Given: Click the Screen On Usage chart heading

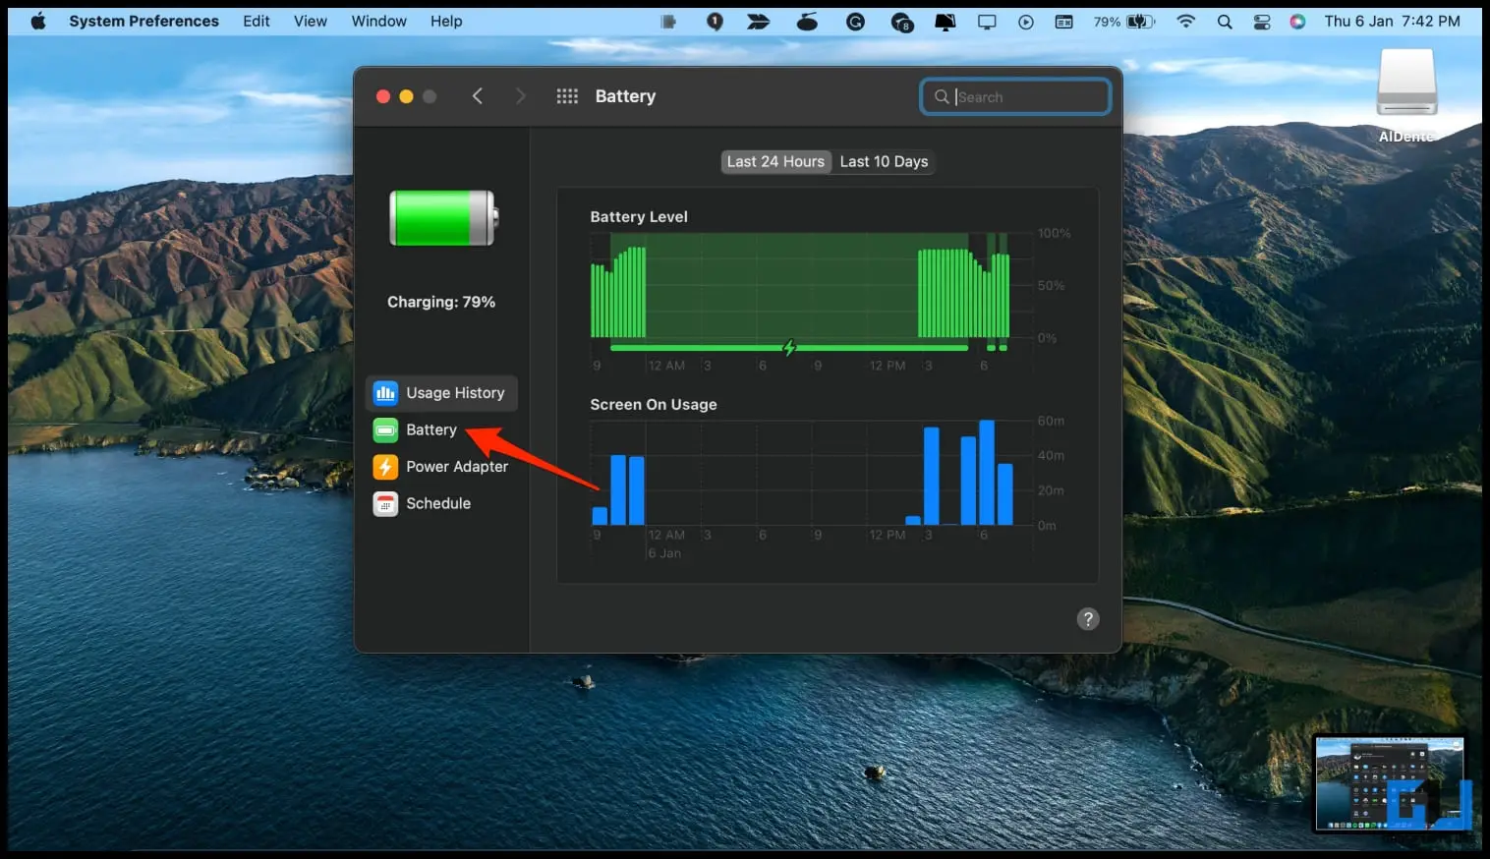Looking at the screenshot, I should coord(654,404).
